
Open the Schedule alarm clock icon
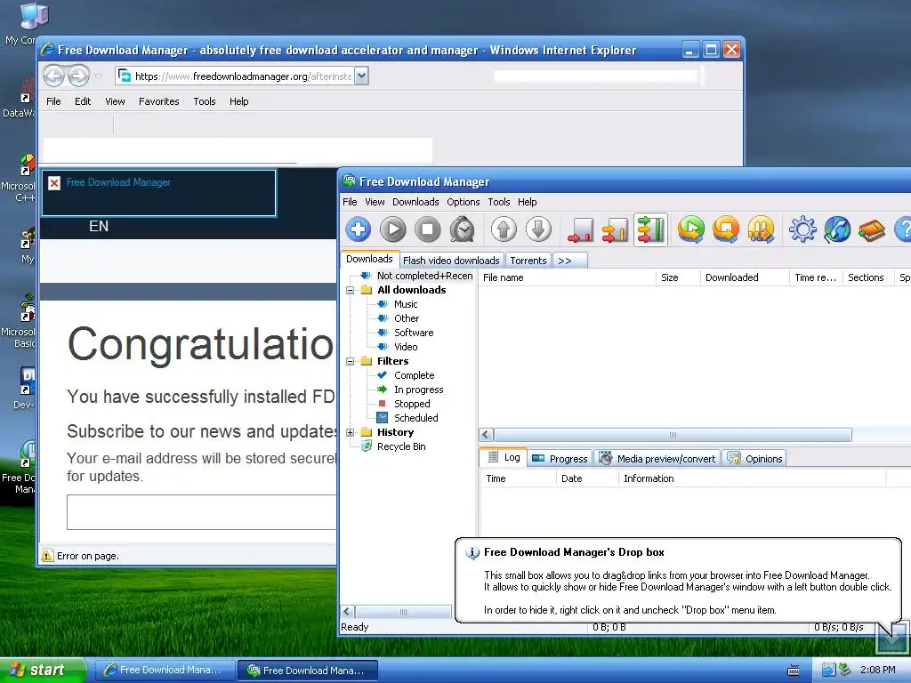point(463,229)
